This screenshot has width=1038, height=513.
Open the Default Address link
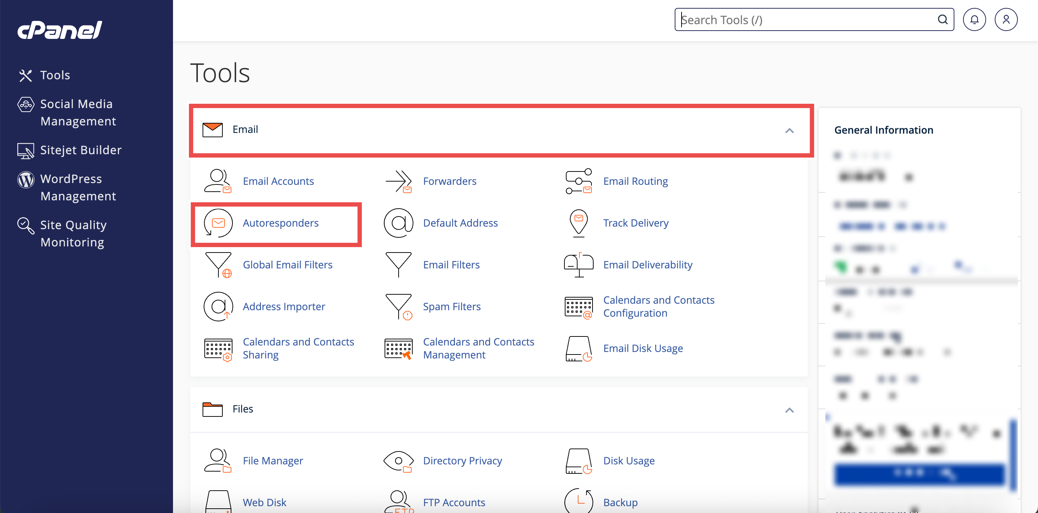pyautogui.click(x=460, y=223)
